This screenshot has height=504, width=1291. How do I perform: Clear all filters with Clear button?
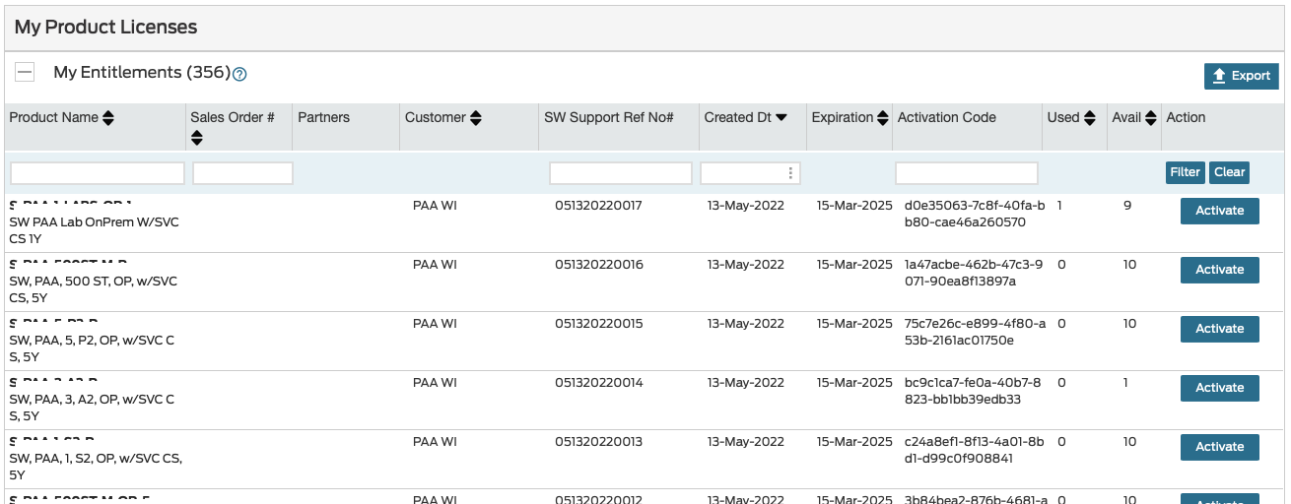(x=1229, y=172)
